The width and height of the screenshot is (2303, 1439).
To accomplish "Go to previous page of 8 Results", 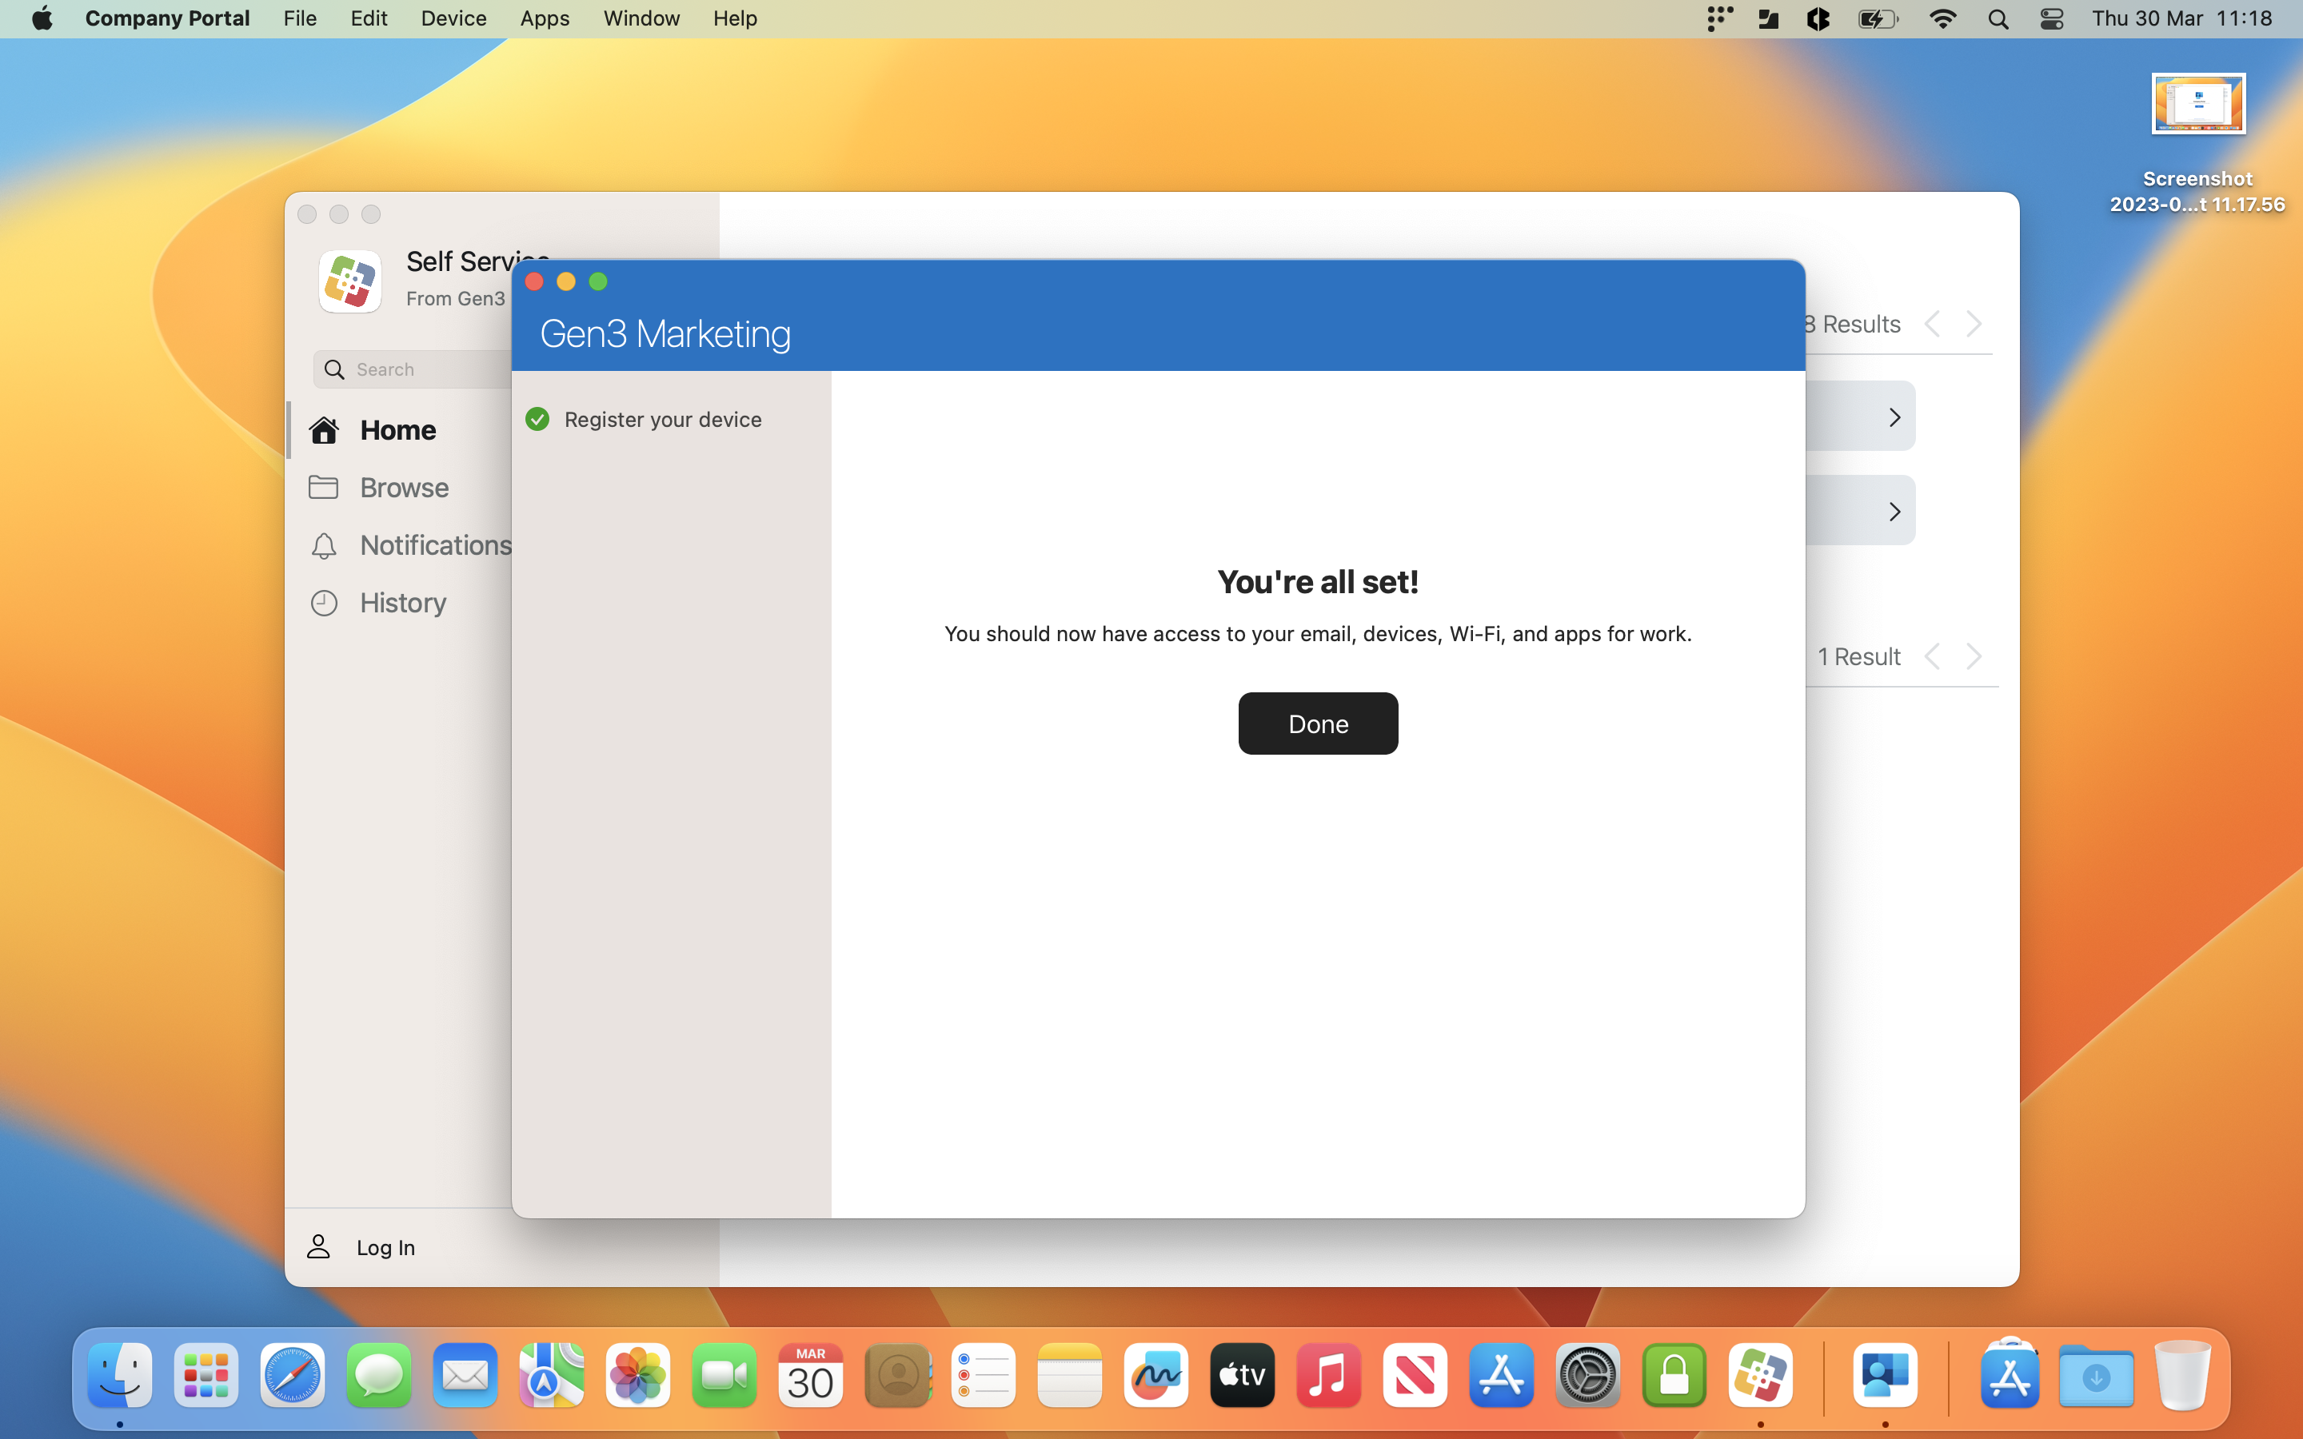I will (1932, 324).
